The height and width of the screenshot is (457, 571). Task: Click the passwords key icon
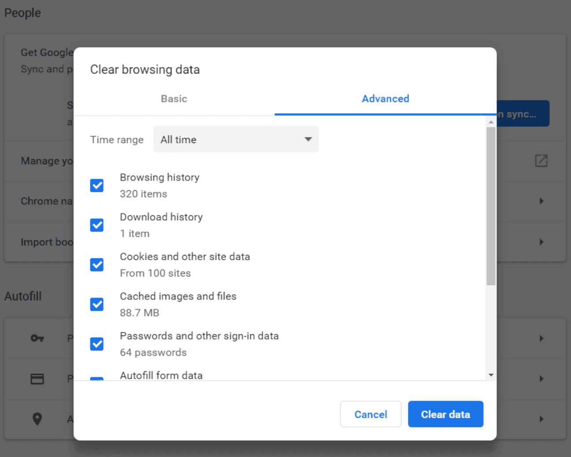[x=37, y=338]
